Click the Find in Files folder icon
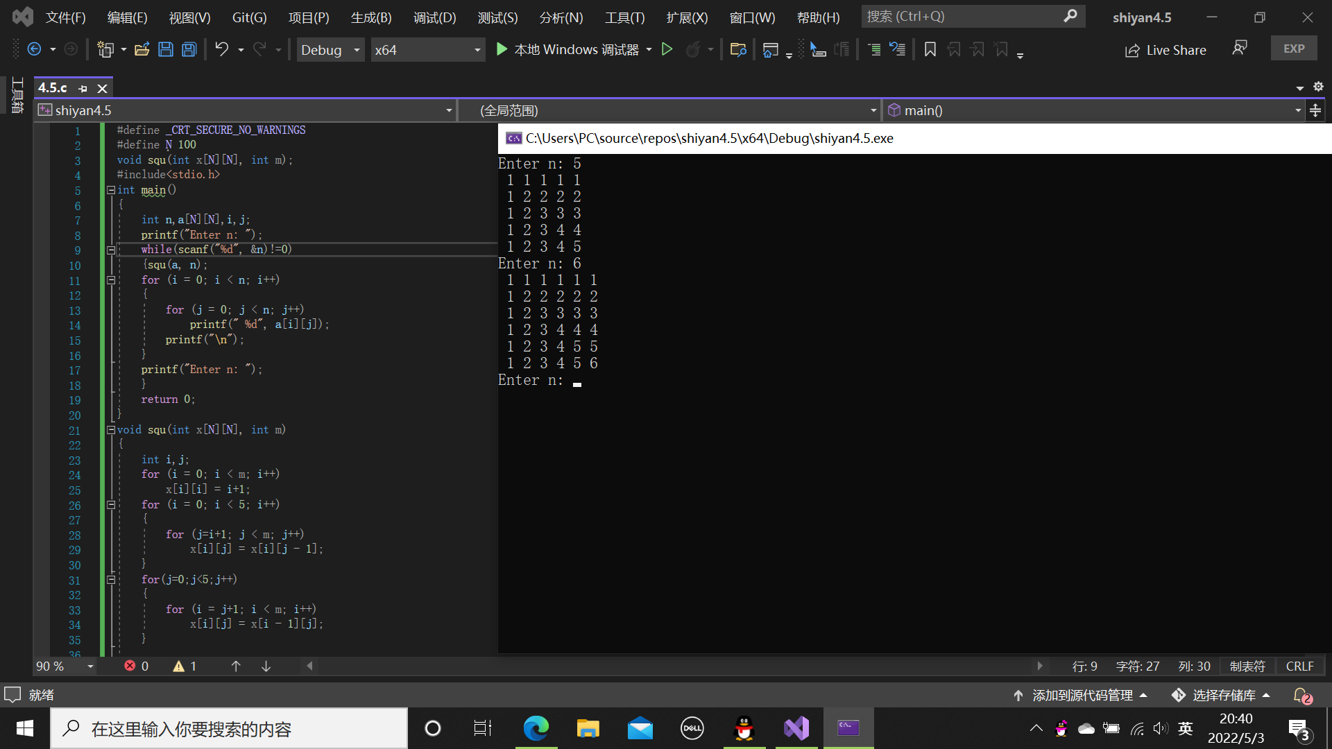Image resolution: width=1332 pixels, height=749 pixels. (x=738, y=49)
